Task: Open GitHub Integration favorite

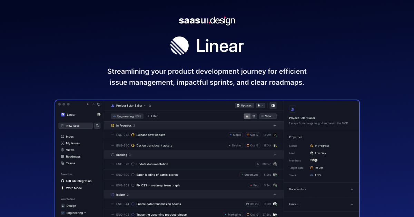Action: click(x=76, y=181)
